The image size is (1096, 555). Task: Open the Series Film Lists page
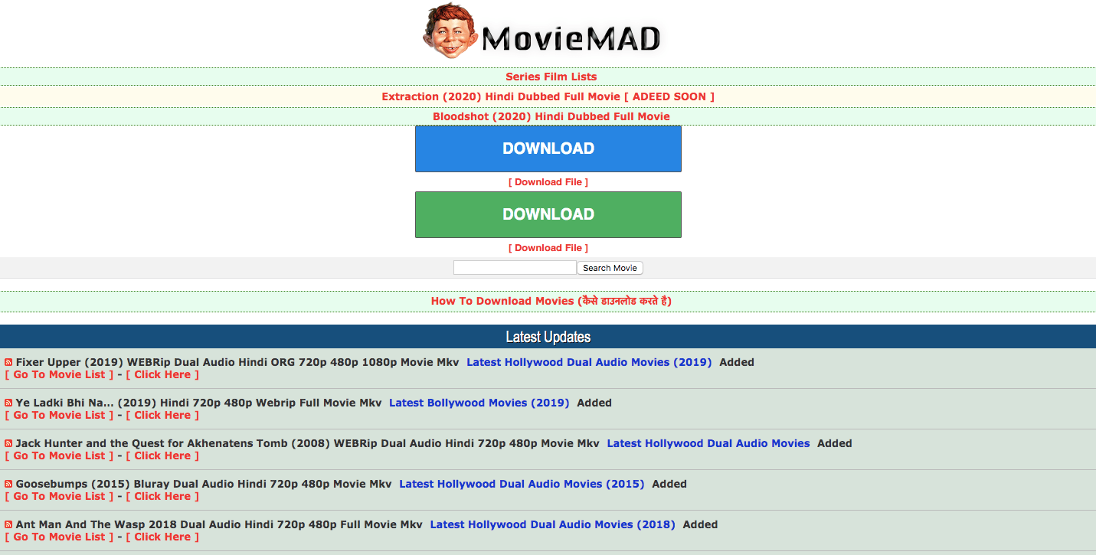pos(549,77)
